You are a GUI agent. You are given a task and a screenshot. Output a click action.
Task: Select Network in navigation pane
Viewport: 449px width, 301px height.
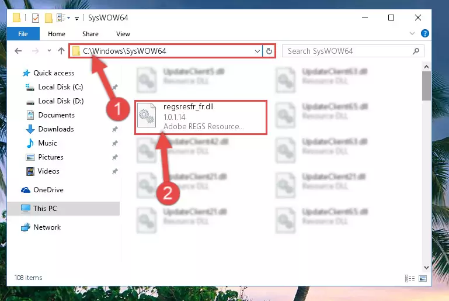[47, 227]
